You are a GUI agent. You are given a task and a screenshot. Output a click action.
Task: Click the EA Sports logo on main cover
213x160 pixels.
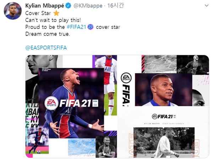tap(51, 103)
